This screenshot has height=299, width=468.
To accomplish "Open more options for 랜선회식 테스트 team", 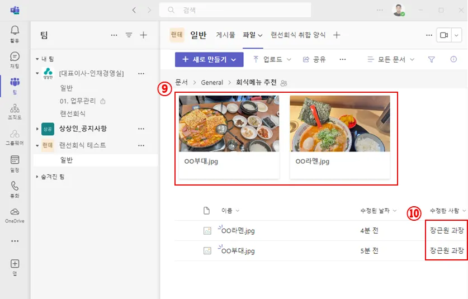I will (141, 145).
